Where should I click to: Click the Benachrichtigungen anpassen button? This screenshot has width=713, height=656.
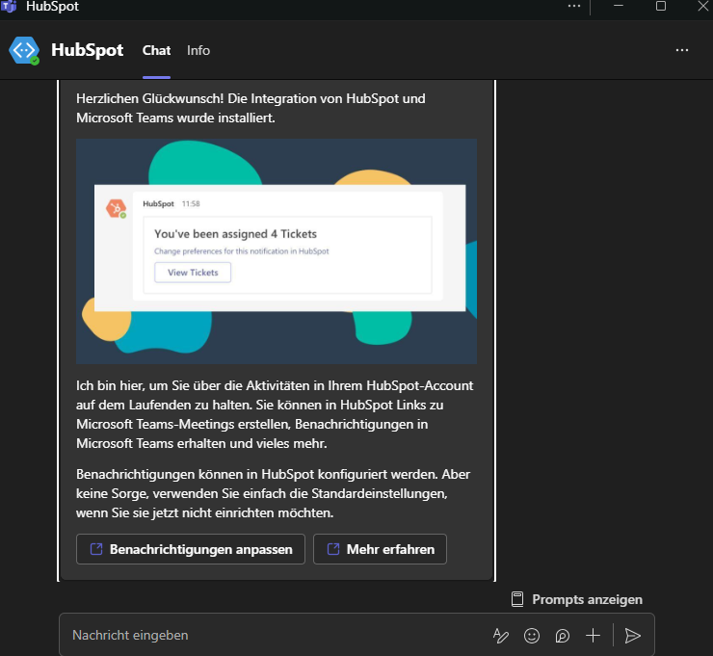(x=191, y=549)
